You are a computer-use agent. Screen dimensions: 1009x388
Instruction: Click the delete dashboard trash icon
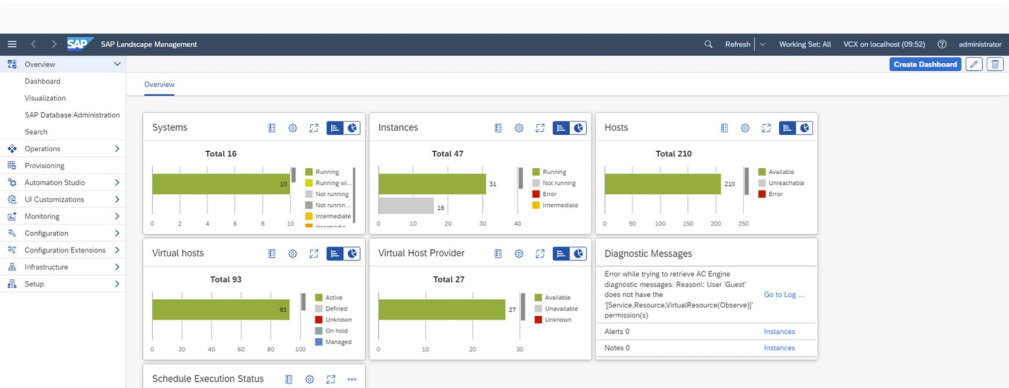(x=995, y=64)
